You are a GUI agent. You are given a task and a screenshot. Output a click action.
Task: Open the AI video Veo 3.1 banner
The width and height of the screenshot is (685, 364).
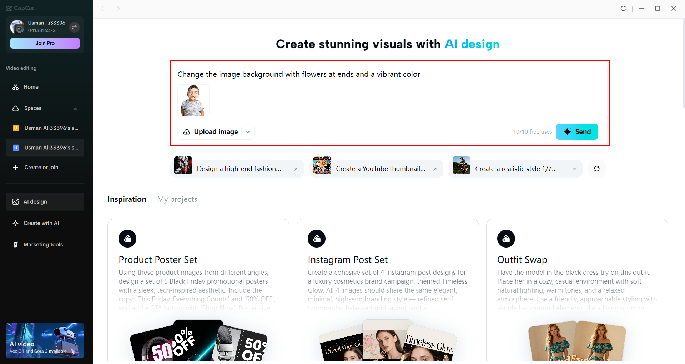tap(45, 340)
